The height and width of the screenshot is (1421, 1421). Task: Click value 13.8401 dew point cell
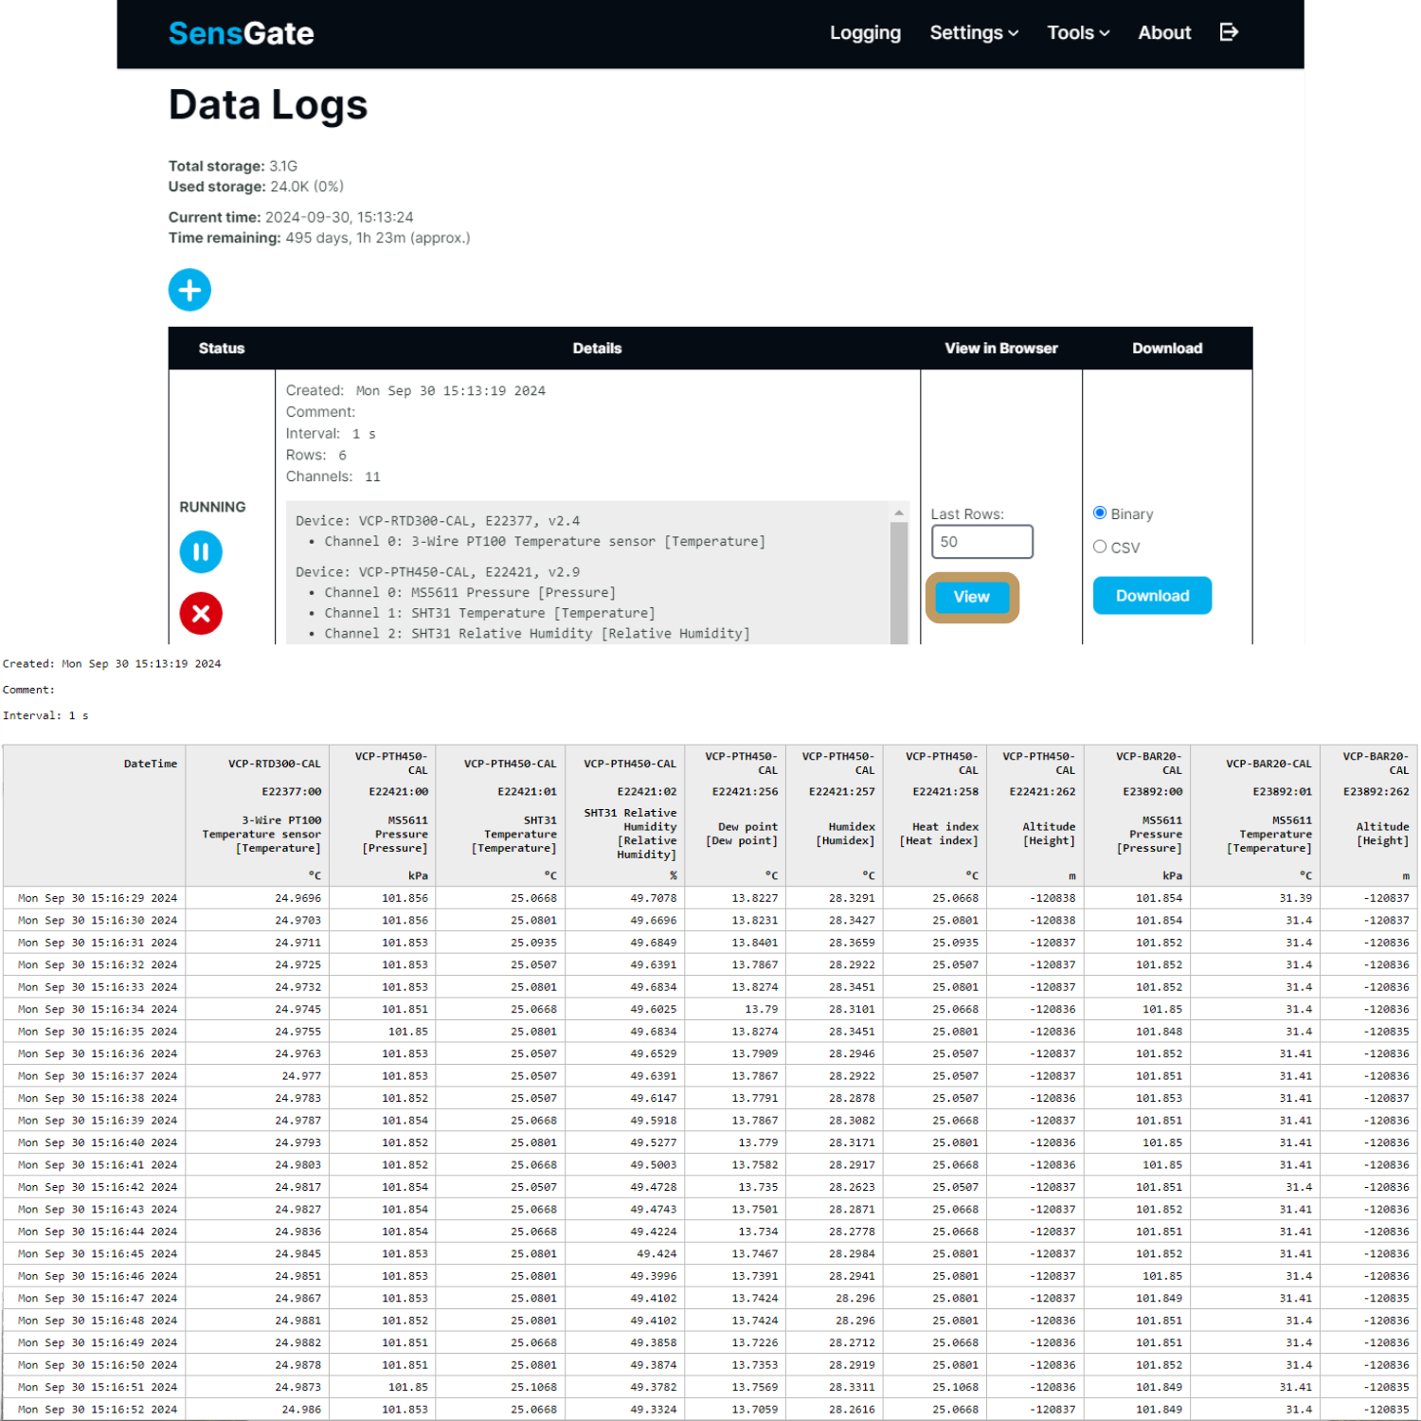coord(755,943)
